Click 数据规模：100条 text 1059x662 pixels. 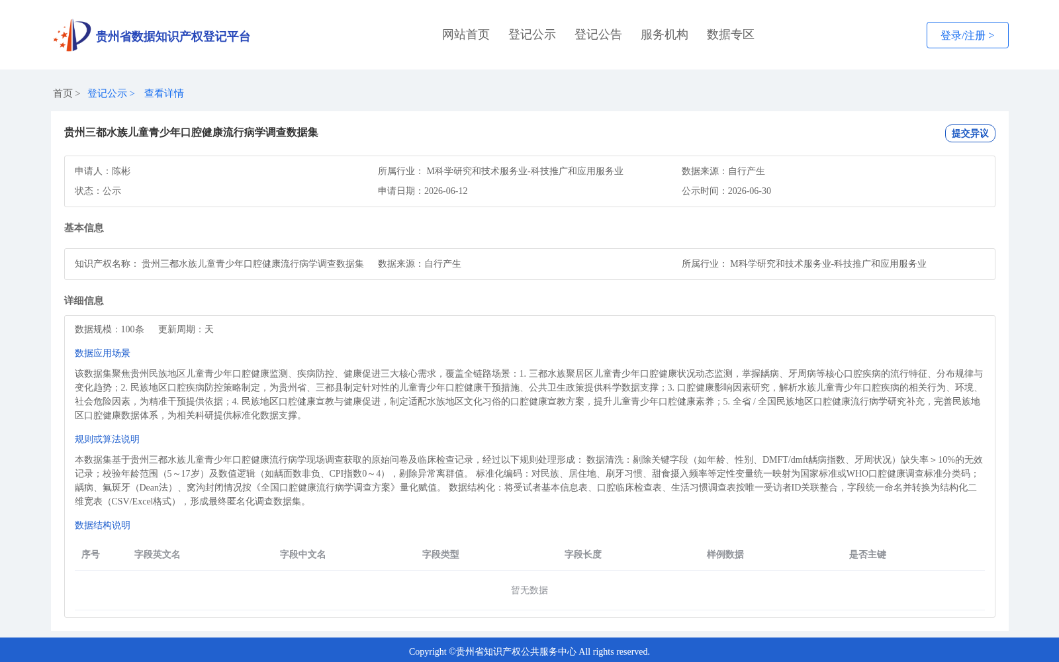(109, 329)
